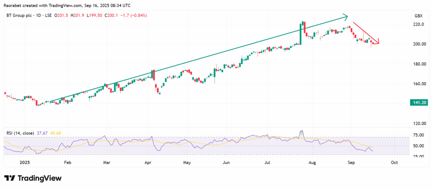This screenshot has height=189, width=433.
Task: Click the green uptrend arrow head
Action: tap(345, 17)
